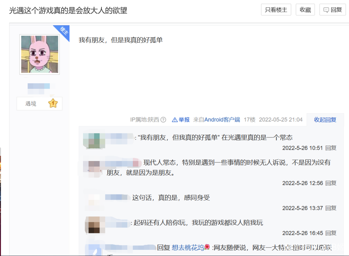Click the level 1 gold star badge

(x=53, y=103)
